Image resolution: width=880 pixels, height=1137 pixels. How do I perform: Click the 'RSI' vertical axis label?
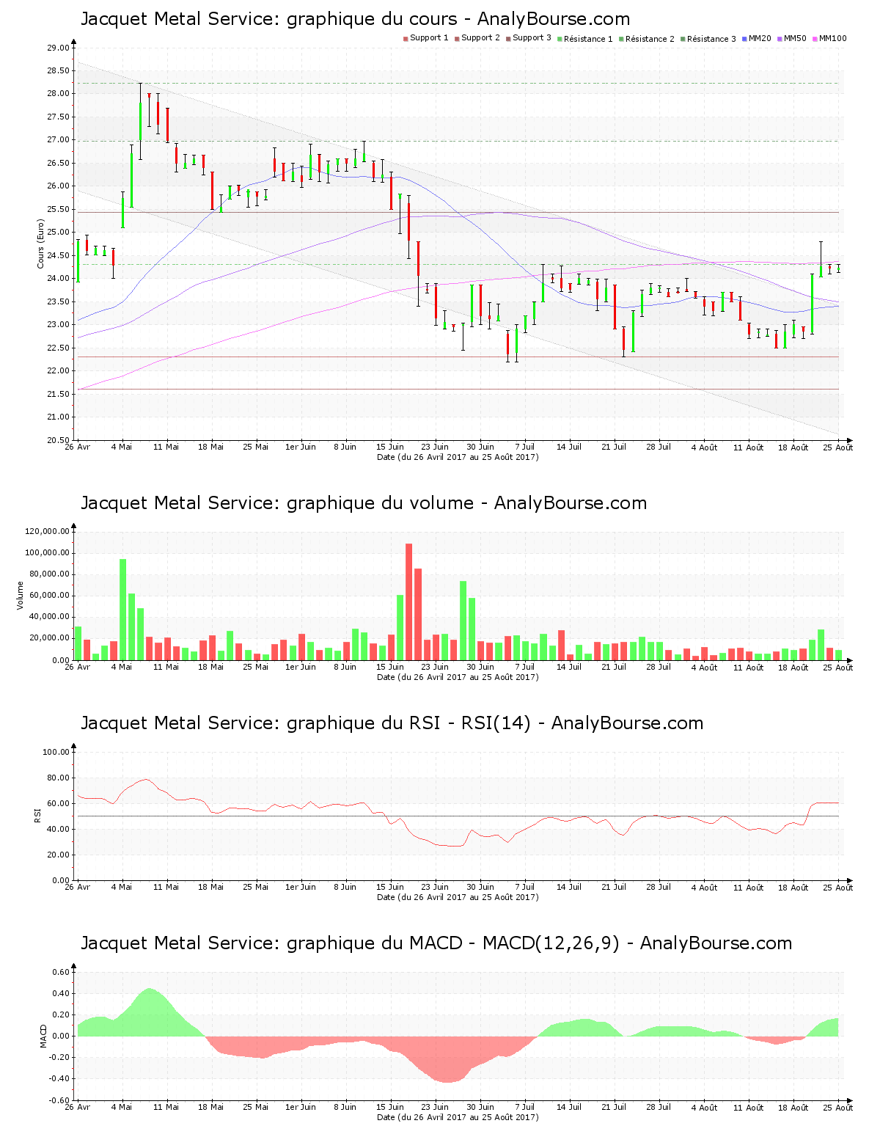point(37,815)
